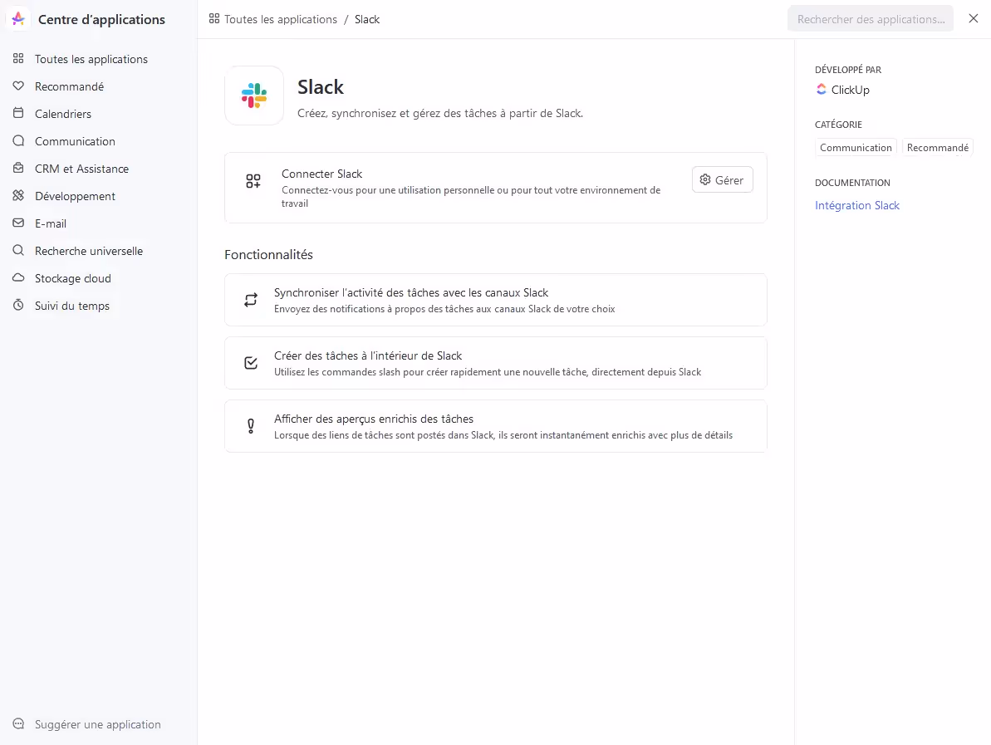Image resolution: width=991 pixels, height=745 pixels.
Task: Select the Recommandé item in the sidebar
Action: click(70, 86)
